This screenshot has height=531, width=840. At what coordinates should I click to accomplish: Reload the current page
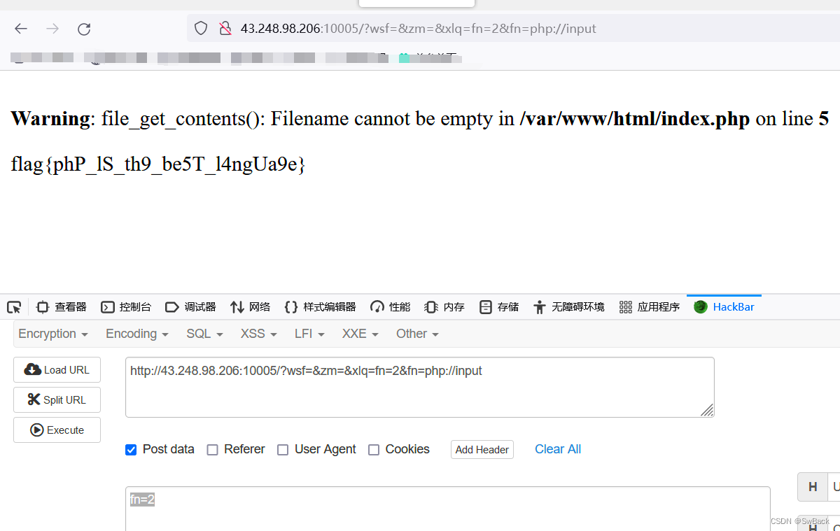(x=84, y=29)
